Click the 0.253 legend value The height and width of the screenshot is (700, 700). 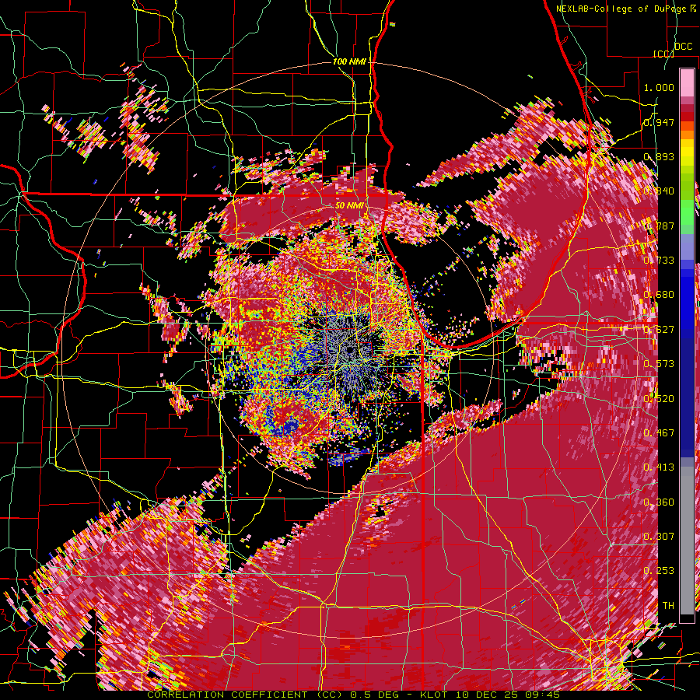pyautogui.click(x=659, y=571)
